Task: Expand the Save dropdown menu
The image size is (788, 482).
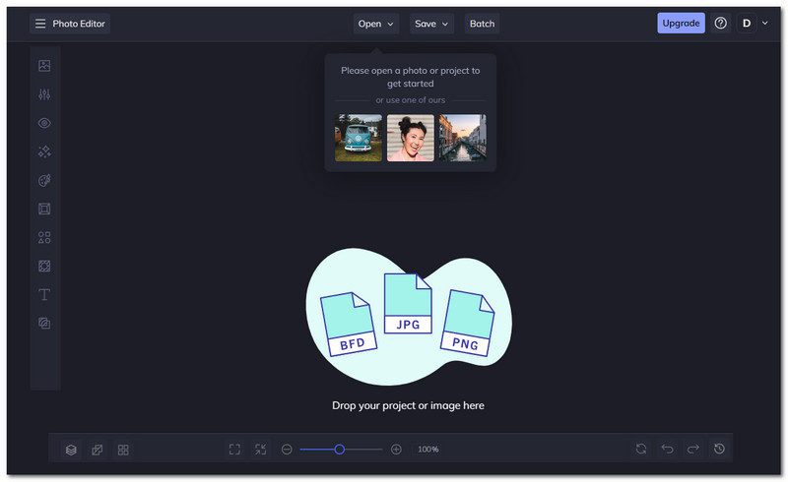Action: coord(431,24)
